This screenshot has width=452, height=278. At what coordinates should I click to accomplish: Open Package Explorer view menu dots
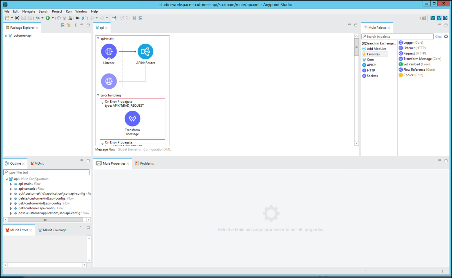coord(75,25)
